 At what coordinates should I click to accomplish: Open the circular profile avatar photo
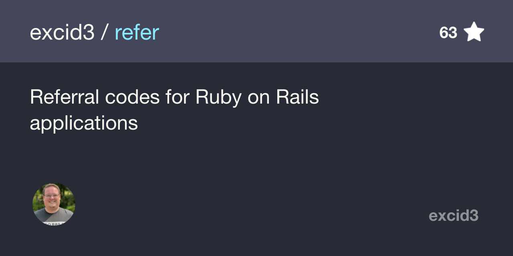(54, 204)
